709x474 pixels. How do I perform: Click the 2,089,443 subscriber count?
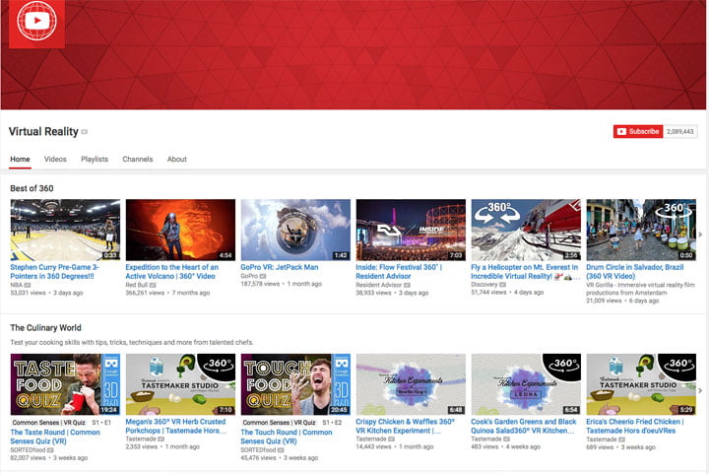click(x=680, y=132)
